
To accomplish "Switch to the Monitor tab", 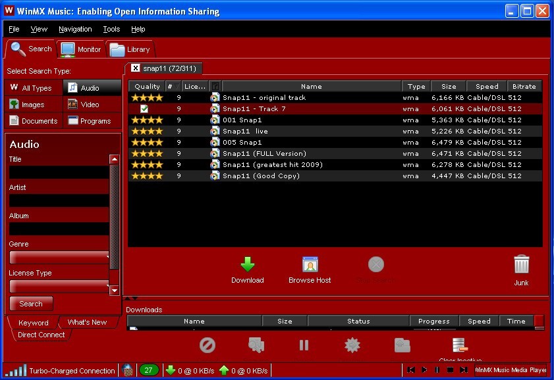I will point(80,49).
